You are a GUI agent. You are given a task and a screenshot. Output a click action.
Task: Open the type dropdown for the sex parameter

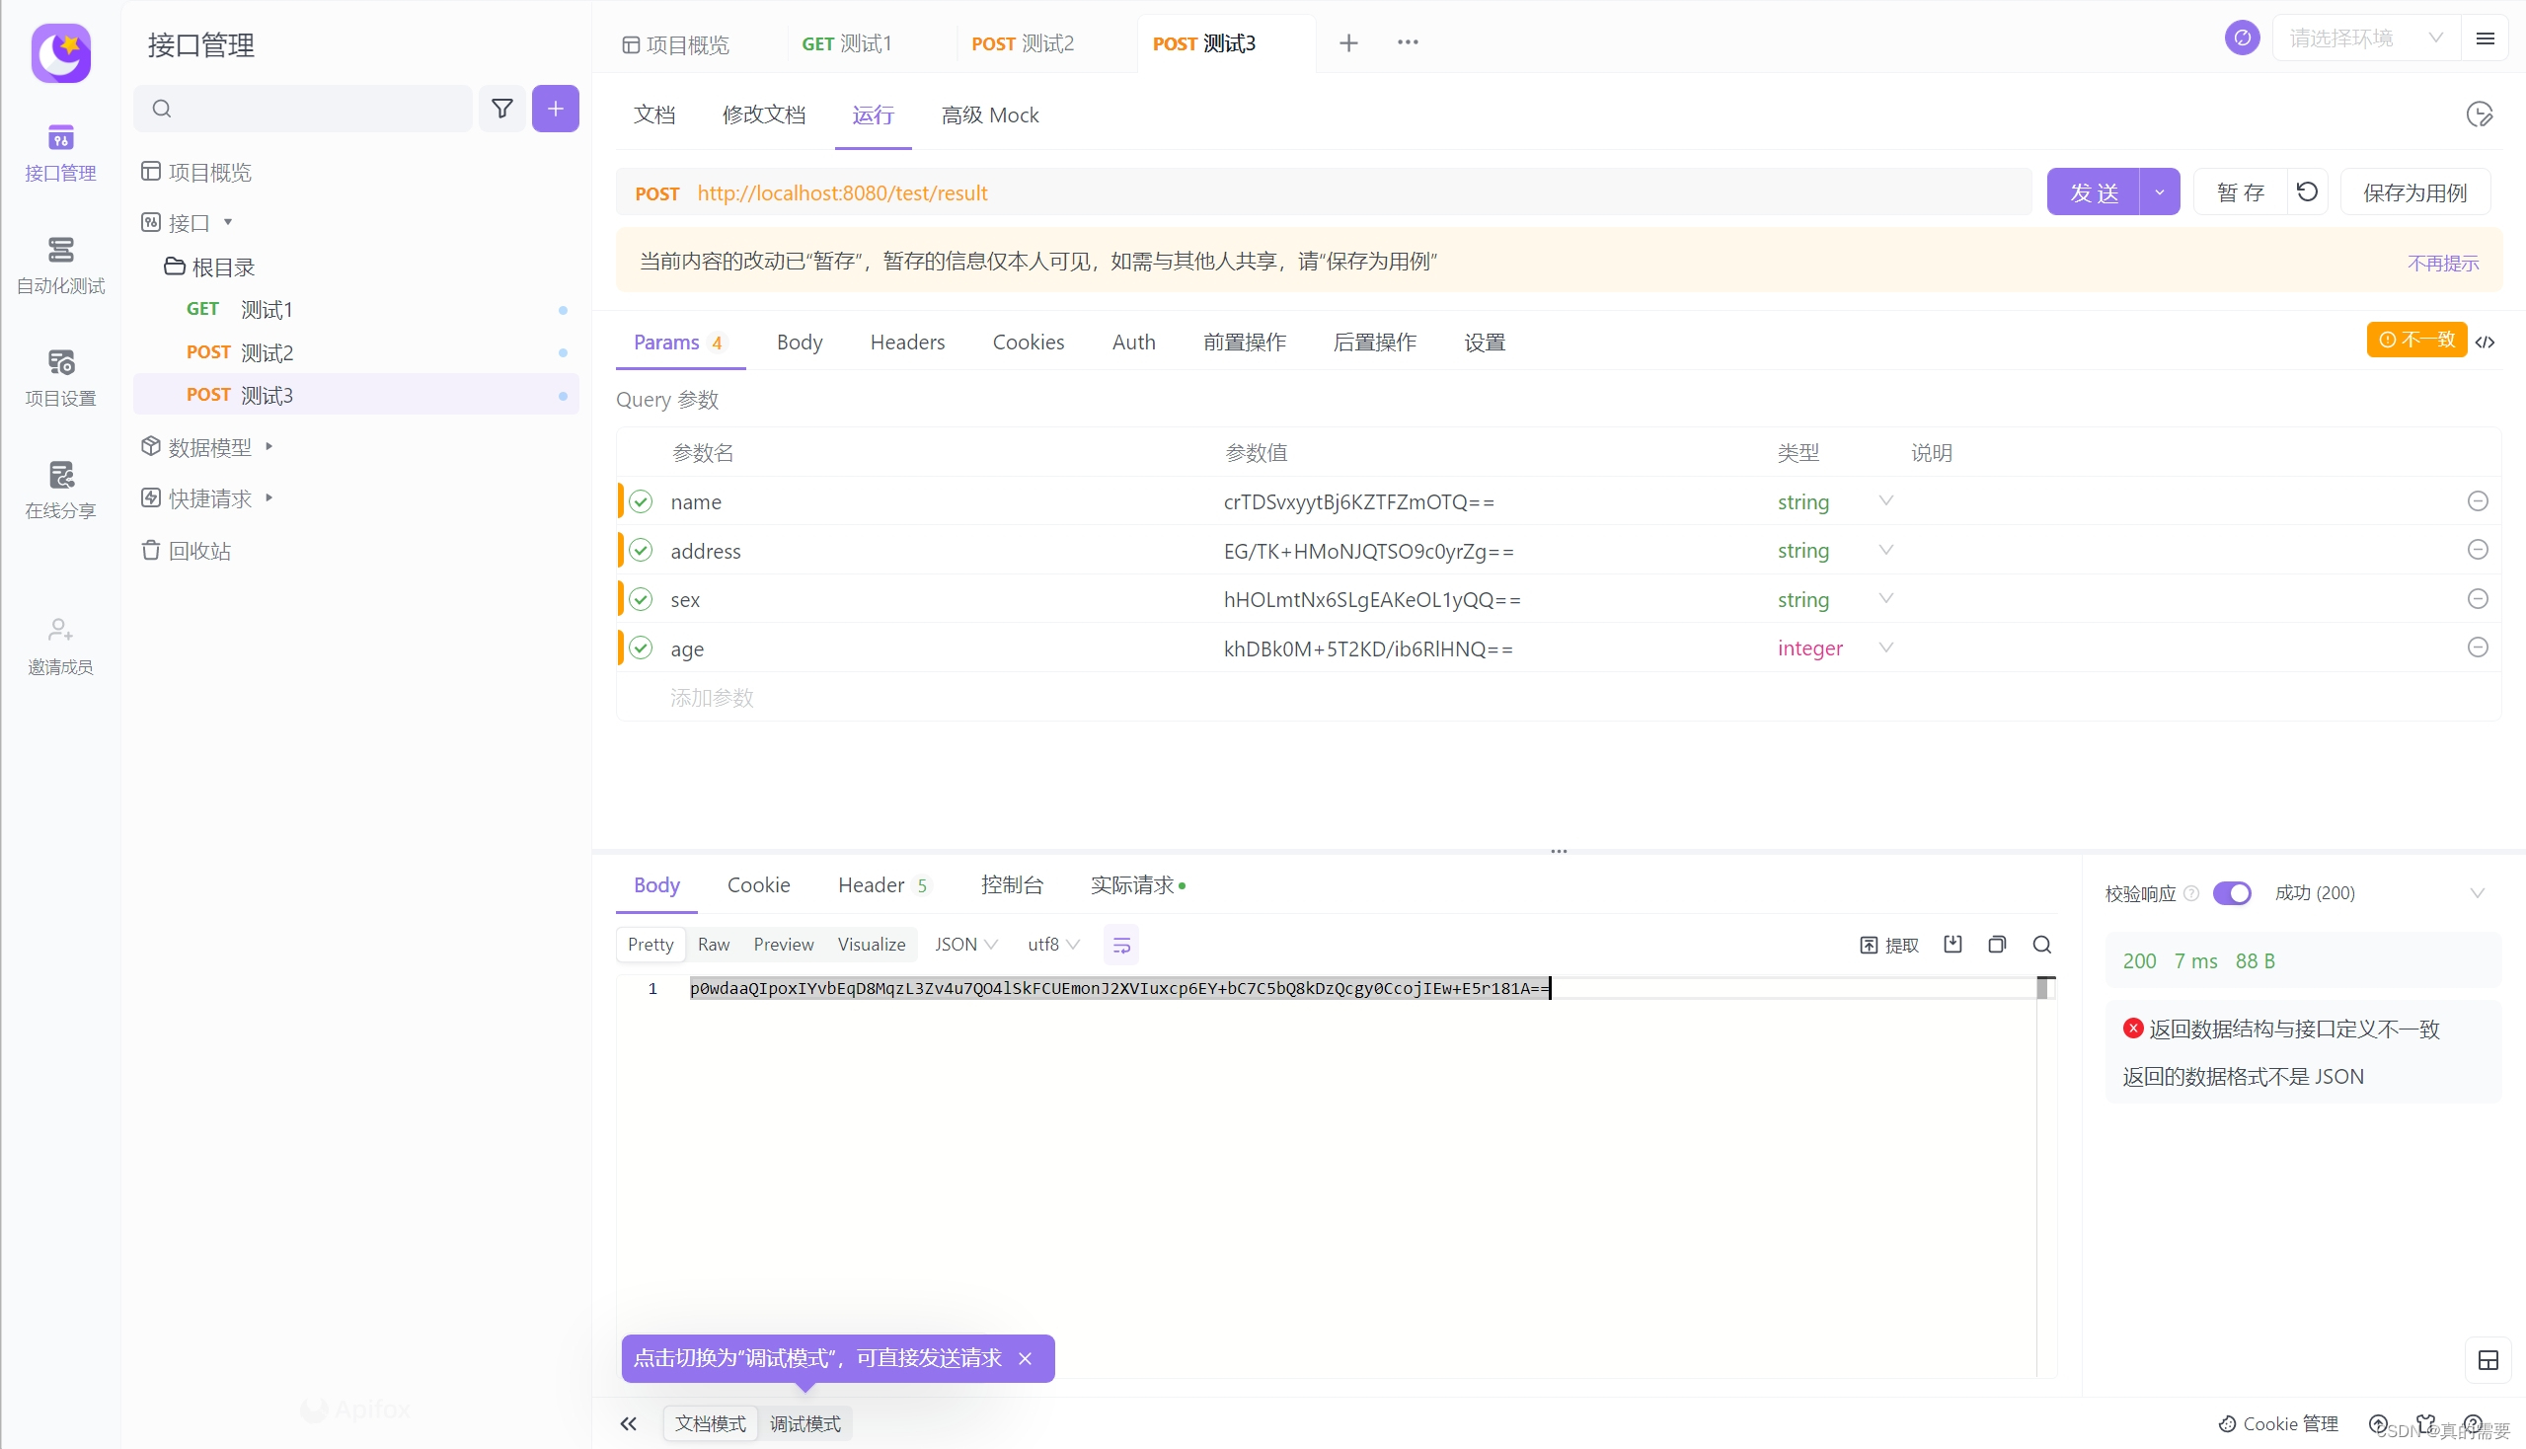point(1886,598)
